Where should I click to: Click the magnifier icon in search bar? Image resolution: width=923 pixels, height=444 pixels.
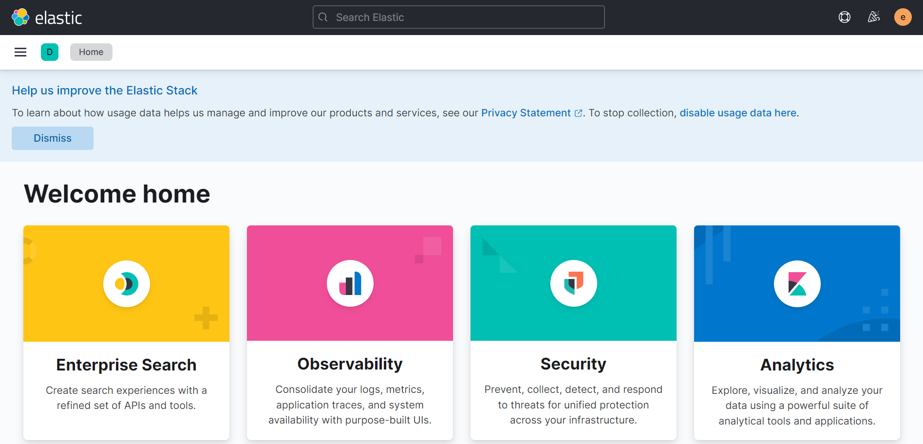[323, 17]
